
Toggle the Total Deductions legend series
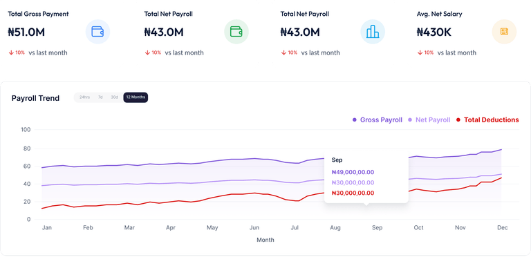pos(487,120)
